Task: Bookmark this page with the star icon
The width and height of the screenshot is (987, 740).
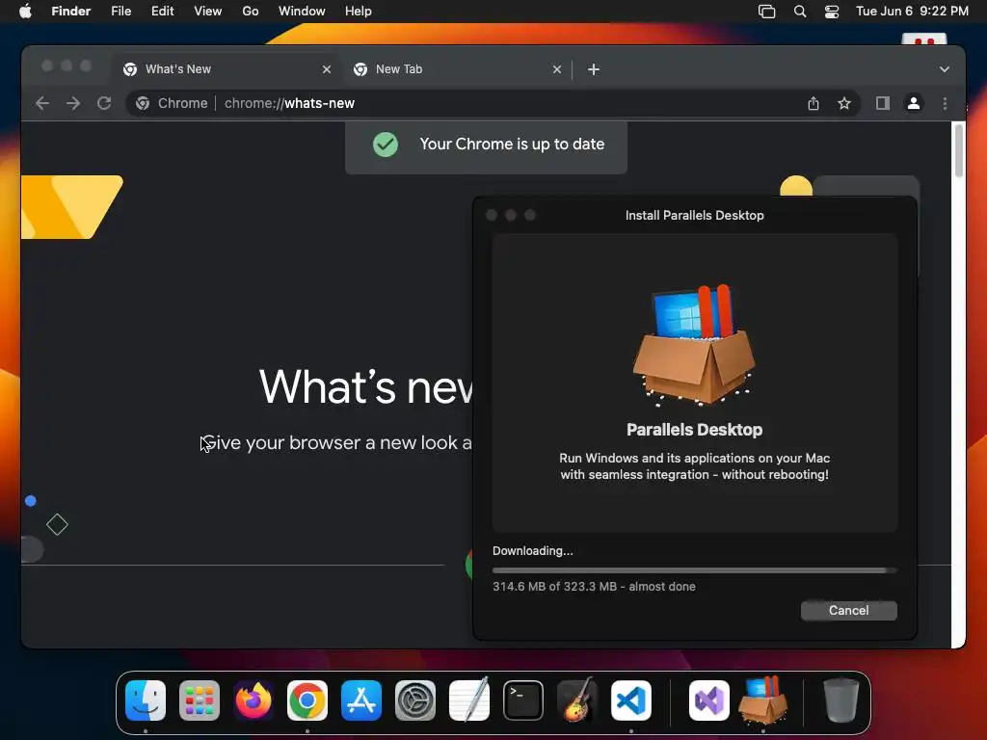Action: click(844, 103)
